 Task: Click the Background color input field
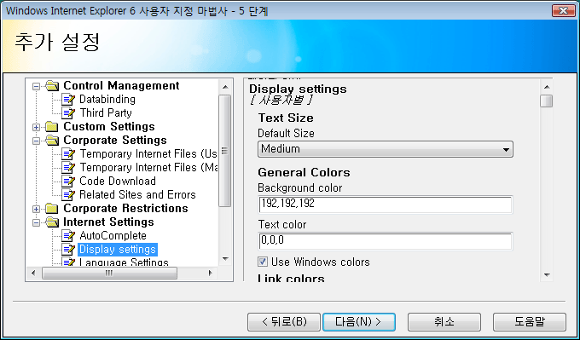point(385,205)
